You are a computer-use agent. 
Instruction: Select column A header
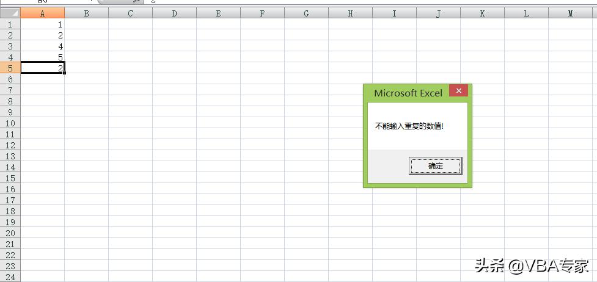[43, 13]
